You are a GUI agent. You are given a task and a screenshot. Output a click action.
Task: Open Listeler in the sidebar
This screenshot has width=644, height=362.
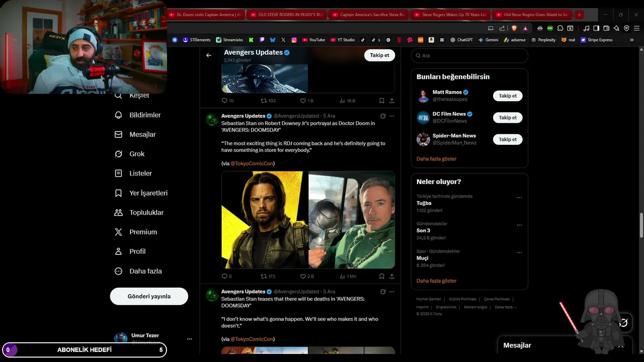(x=133, y=173)
